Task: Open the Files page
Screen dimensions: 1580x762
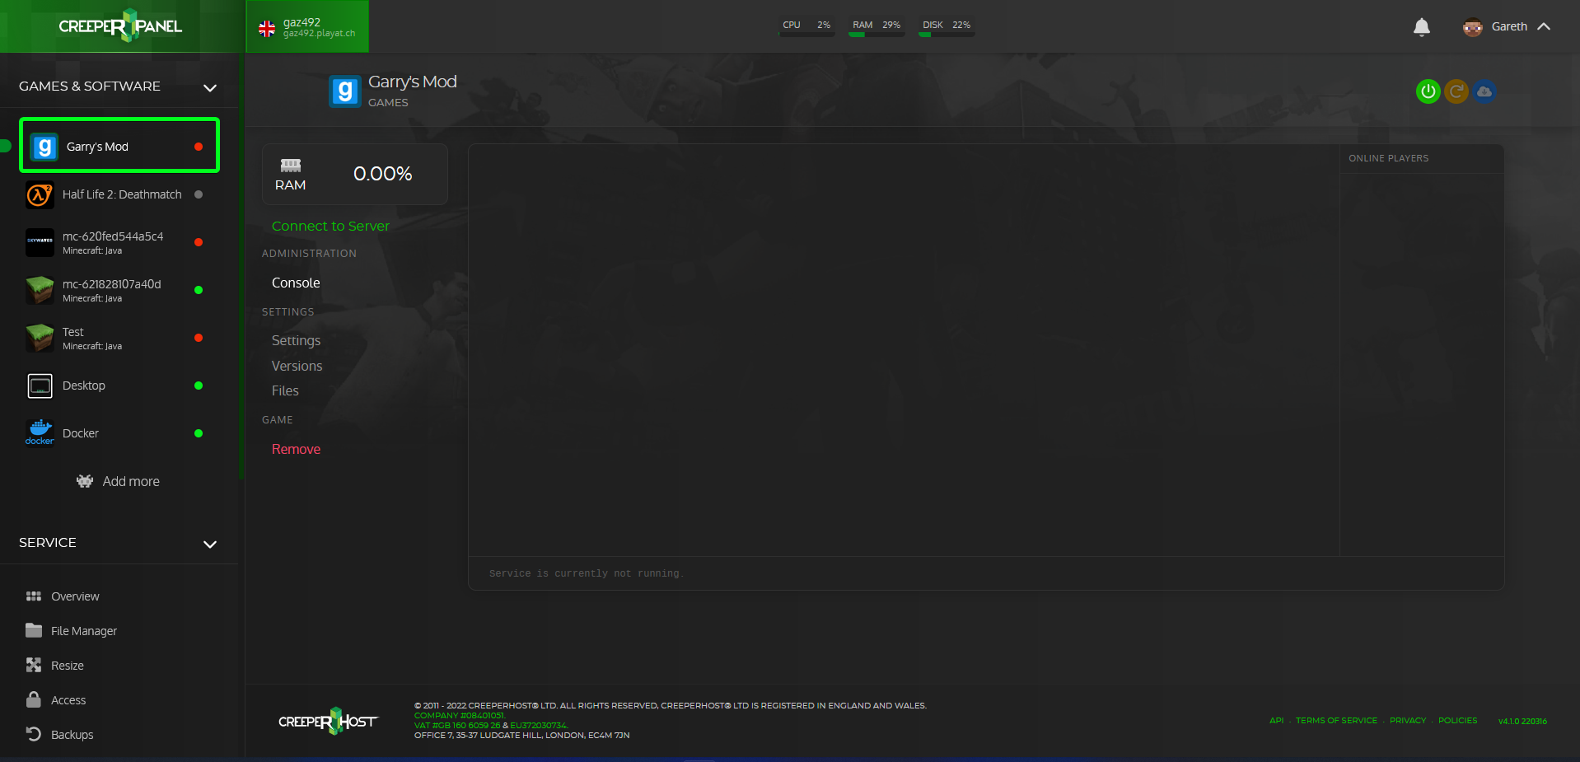Action: [285, 390]
